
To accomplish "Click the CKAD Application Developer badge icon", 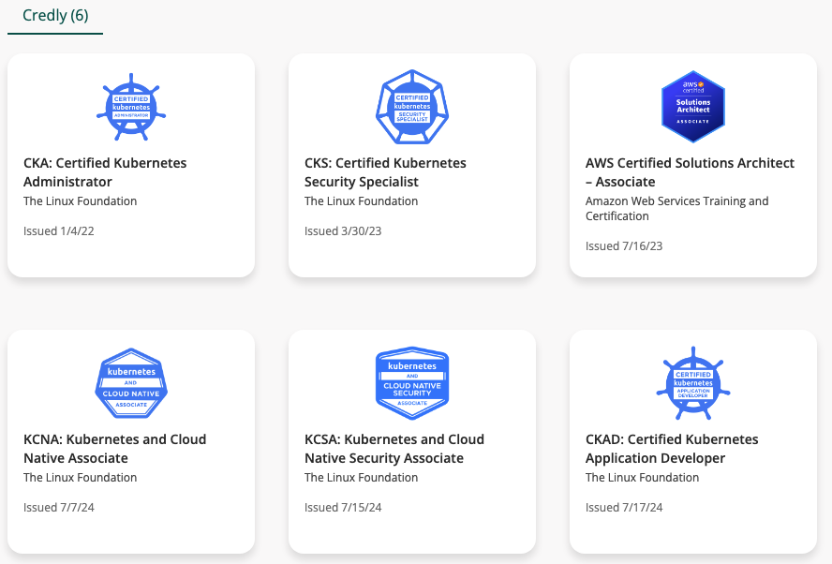I will [x=693, y=383].
